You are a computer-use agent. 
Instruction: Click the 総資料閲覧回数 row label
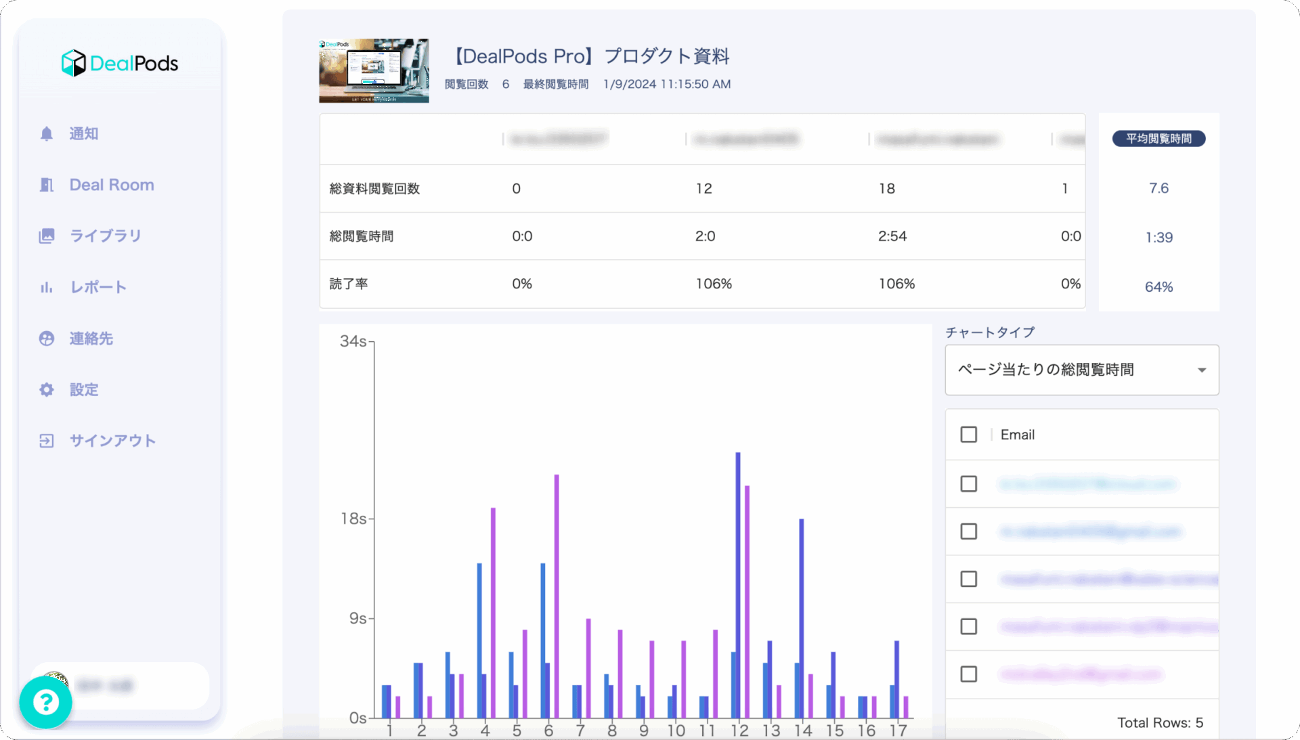point(374,189)
